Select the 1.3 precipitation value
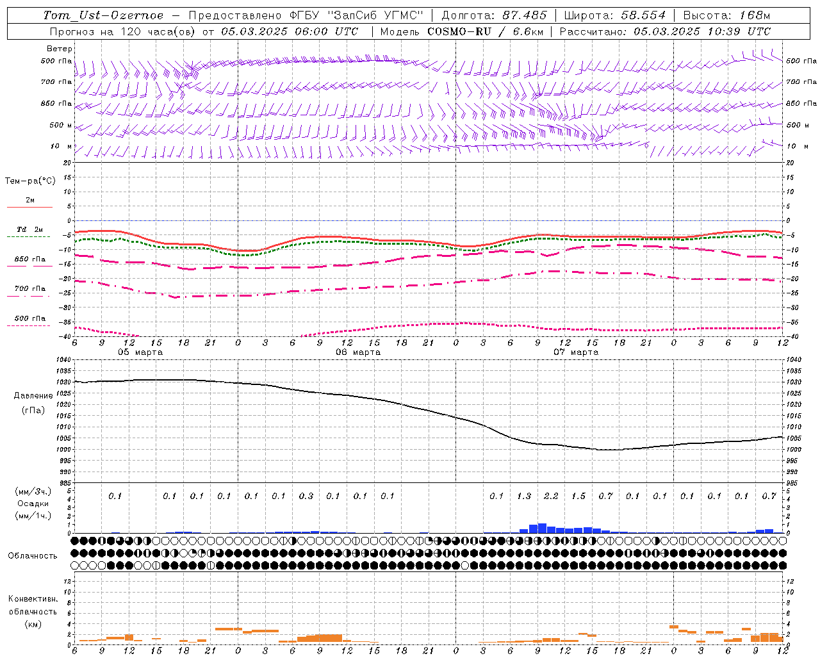Image resolution: width=820 pixels, height=656 pixels. tap(524, 496)
